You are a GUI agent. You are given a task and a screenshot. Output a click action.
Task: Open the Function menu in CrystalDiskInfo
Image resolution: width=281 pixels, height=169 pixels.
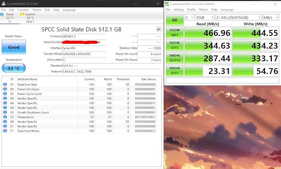pyautogui.click(x=23, y=10)
